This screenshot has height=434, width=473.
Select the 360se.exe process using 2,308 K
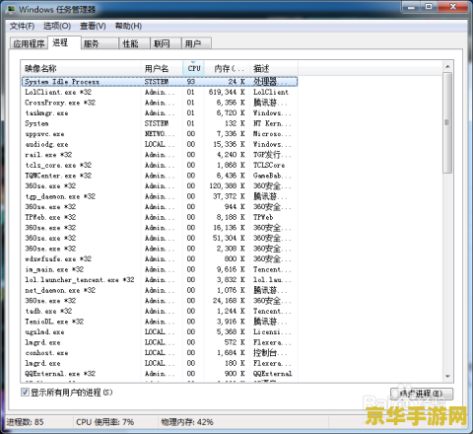click(x=160, y=249)
